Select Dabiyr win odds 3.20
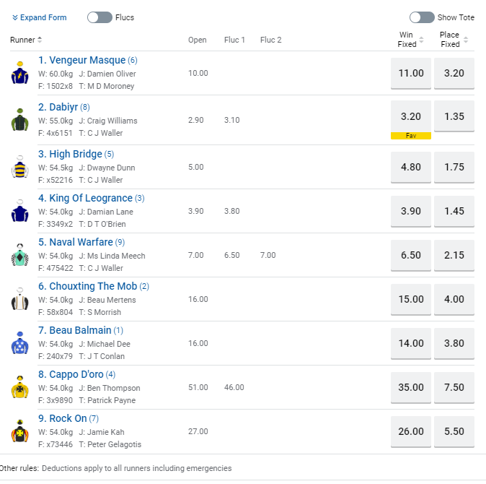The width and height of the screenshot is (486, 484). click(x=410, y=116)
